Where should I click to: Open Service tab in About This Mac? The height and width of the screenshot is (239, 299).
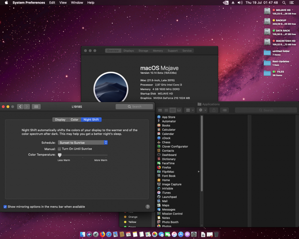pyautogui.click(x=187, y=51)
